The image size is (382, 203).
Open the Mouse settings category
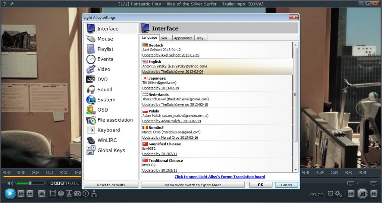(111, 39)
